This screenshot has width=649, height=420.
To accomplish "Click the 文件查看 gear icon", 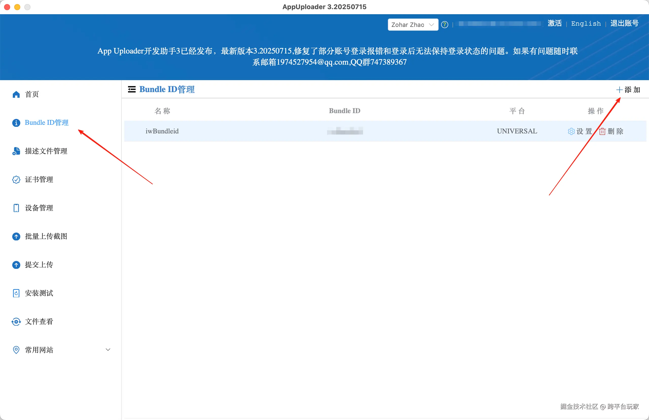I will click(x=16, y=322).
